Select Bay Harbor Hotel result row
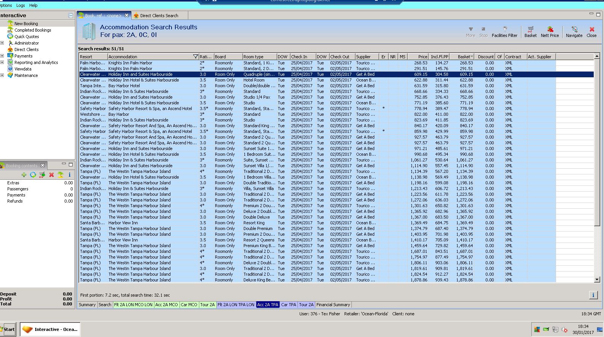This screenshot has width=604, height=337. (124, 86)
